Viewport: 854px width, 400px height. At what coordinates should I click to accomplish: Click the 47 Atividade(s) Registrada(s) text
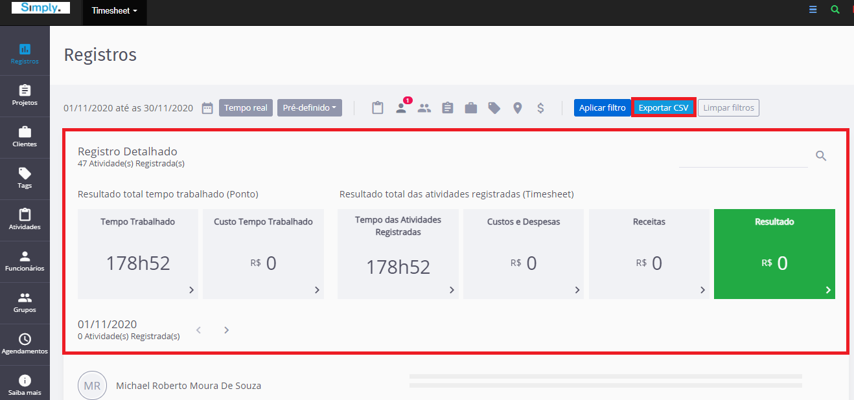click(131, 164)
